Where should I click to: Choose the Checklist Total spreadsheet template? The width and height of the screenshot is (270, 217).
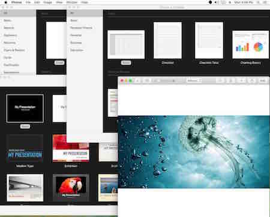[209, 40]
